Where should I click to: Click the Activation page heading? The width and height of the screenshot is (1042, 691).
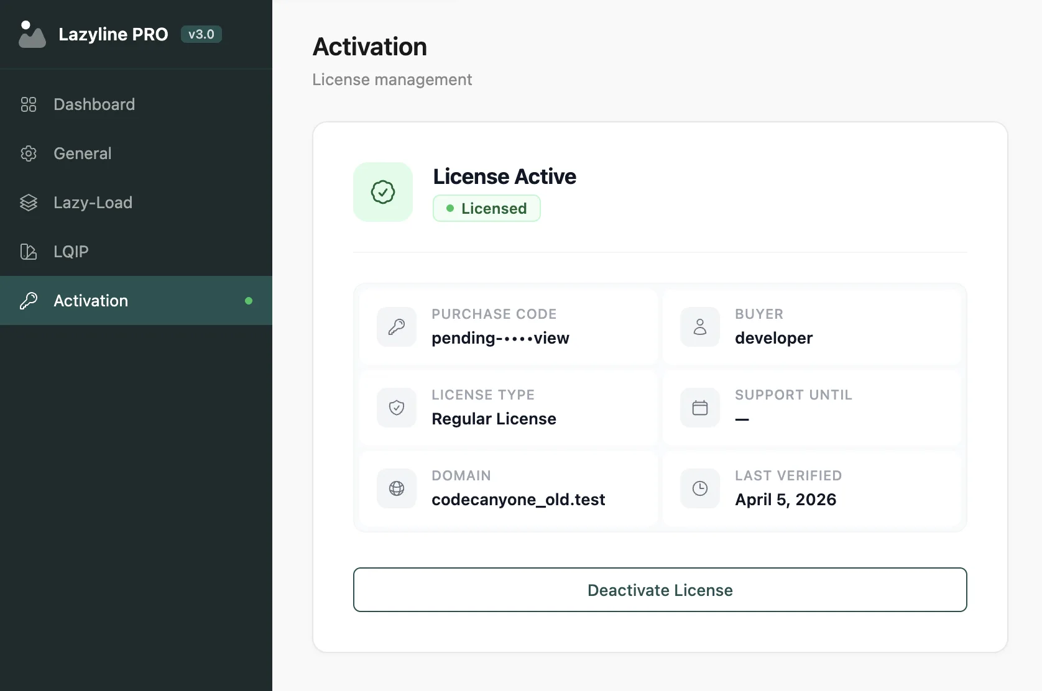[370, 47]
